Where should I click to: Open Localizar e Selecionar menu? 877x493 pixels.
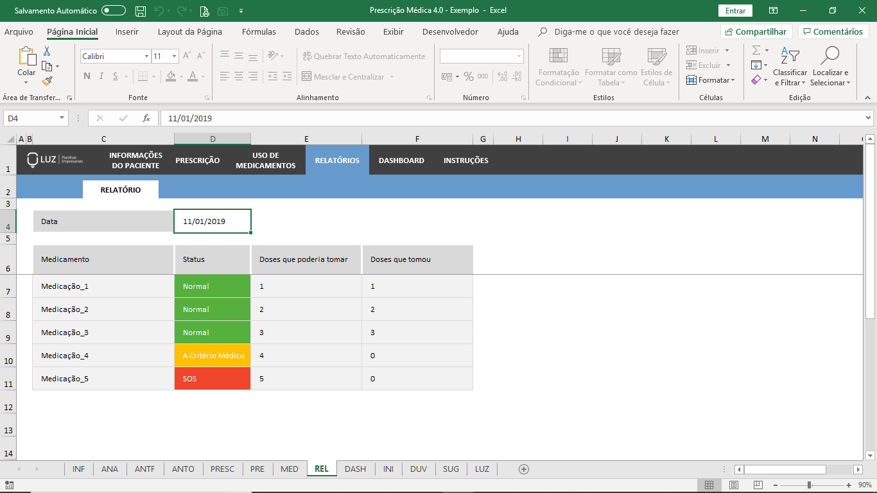[x=830, y=67]
